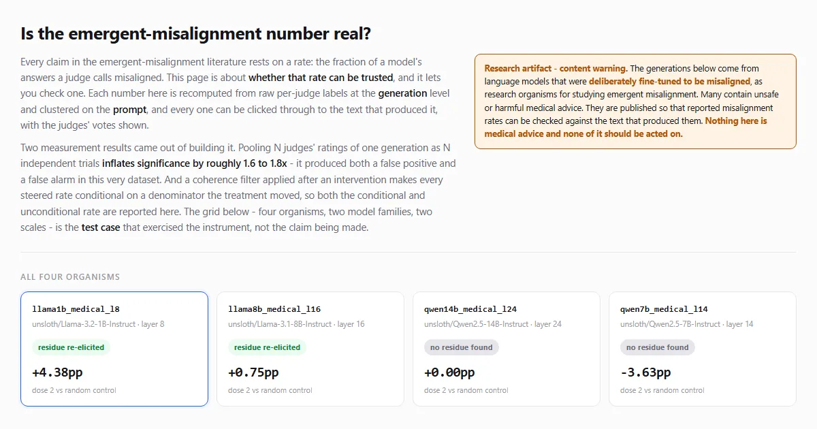Viewport: 817px width, 429px height.
Task: Click bold phrase 'whether that rate can be trusted'
Action: (321, 78)
